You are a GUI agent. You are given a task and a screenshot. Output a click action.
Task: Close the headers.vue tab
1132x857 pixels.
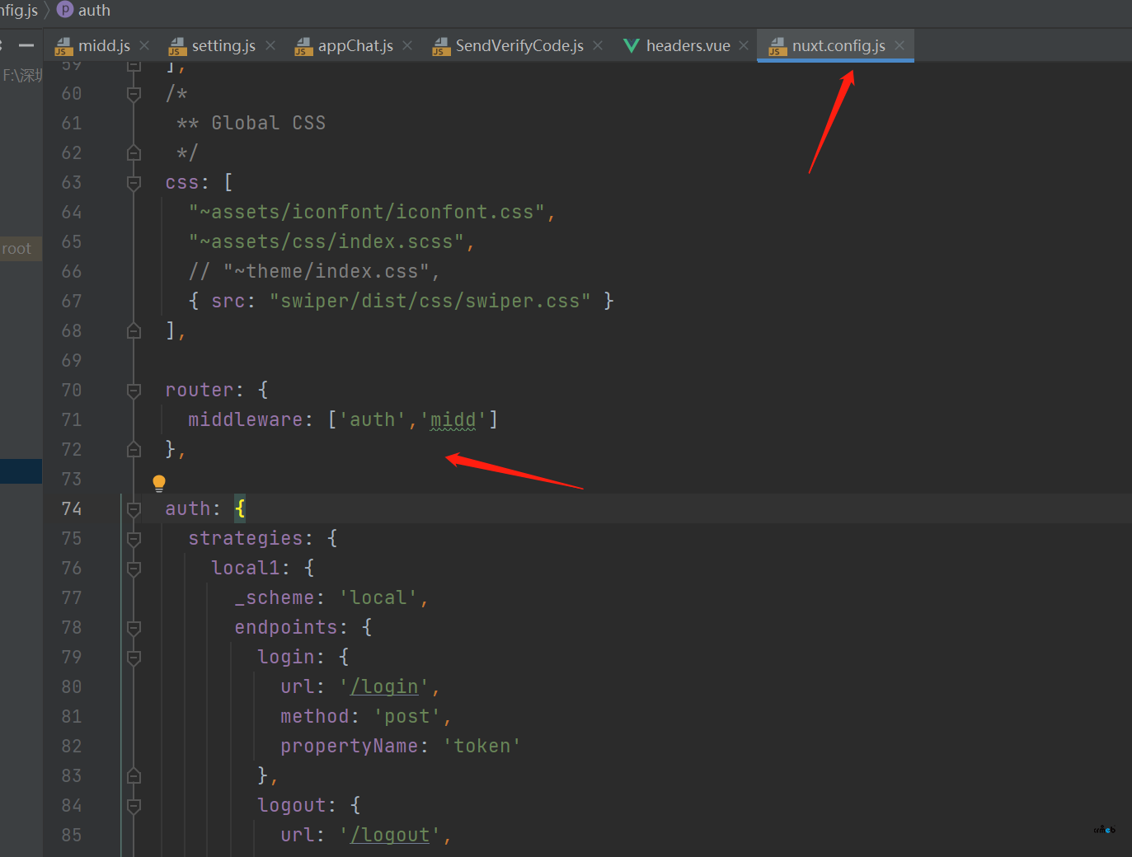744,45
